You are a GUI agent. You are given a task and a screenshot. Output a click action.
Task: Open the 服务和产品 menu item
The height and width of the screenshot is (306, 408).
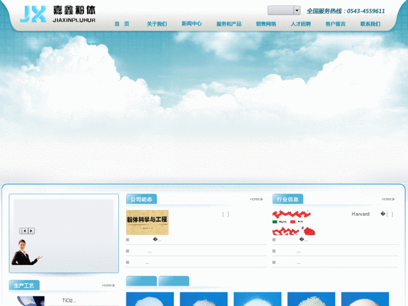pyautogui.click(x=229, y=24)
